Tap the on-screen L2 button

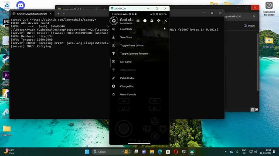124,101
